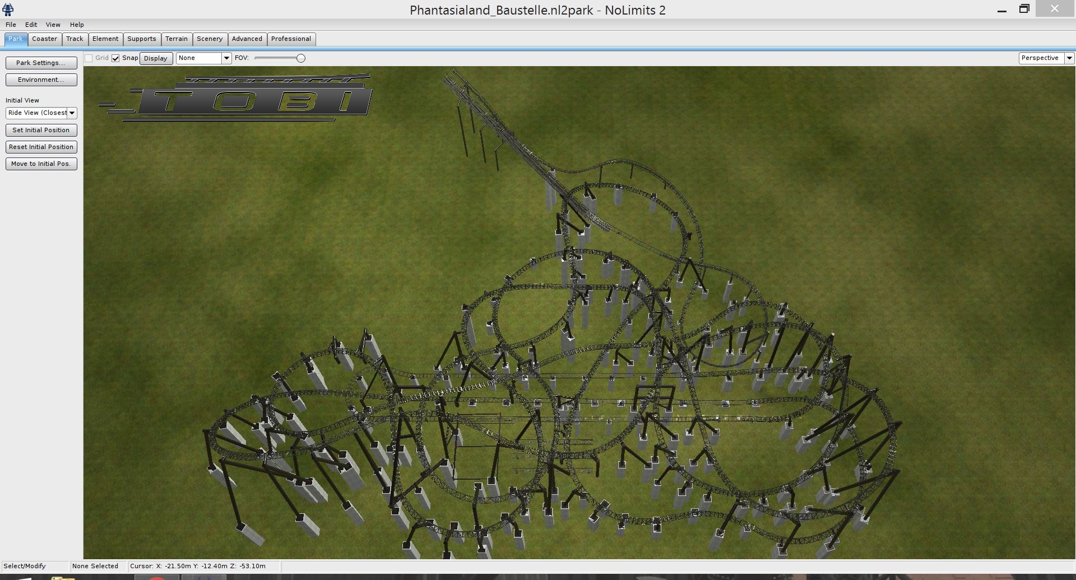
Task: Minimize the NoLimits 2 window
Action: (1002, 10)
